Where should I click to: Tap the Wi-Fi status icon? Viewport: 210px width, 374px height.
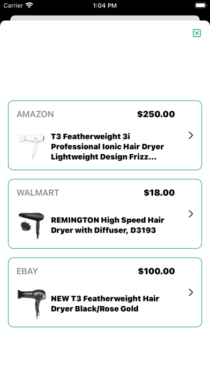pos(29,5)
